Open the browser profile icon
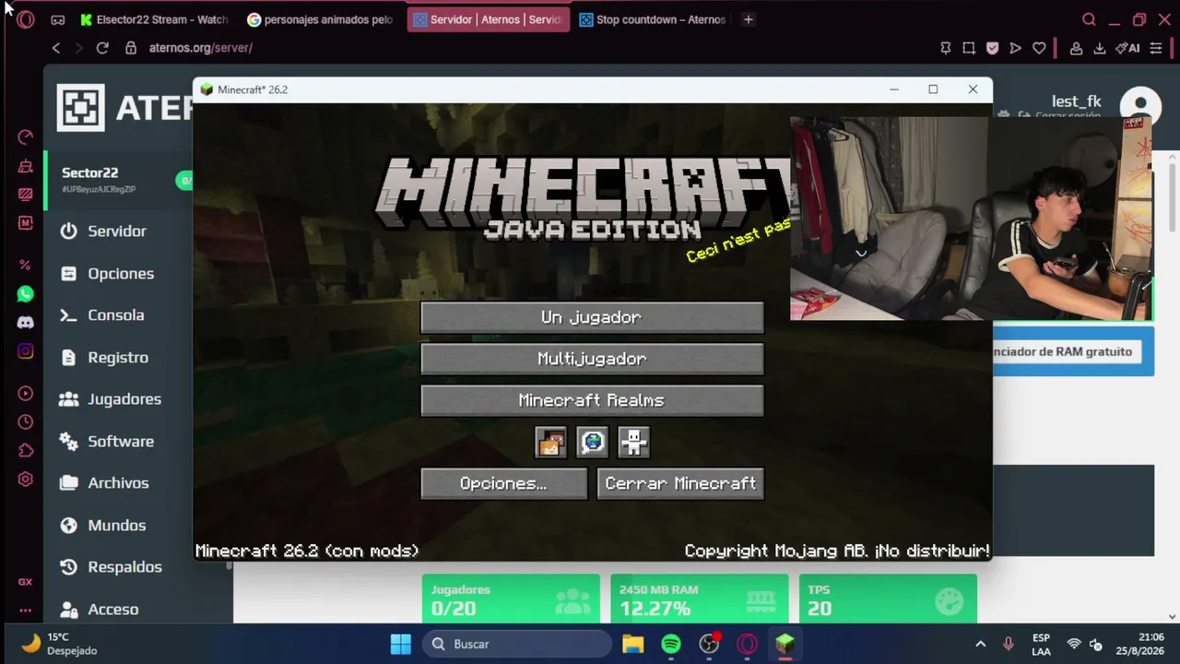 click(1076, 48)
